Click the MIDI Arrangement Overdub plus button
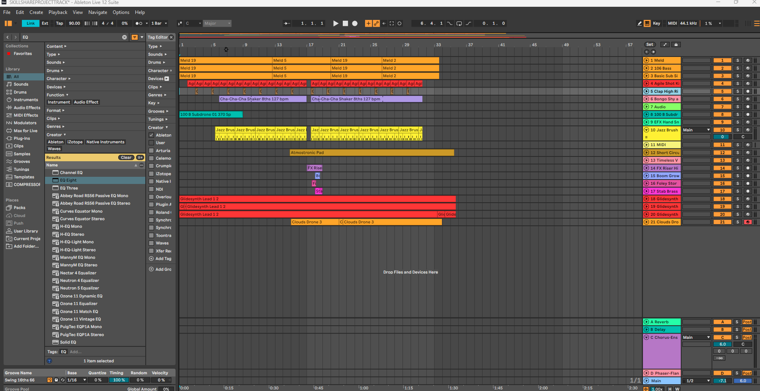This screenshot has width=760, height=391. [368, 23]
